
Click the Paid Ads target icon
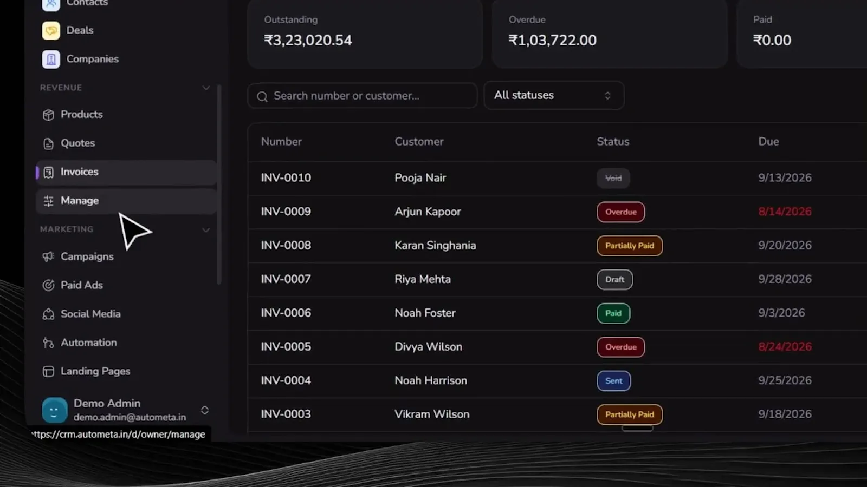click(48, 285)
